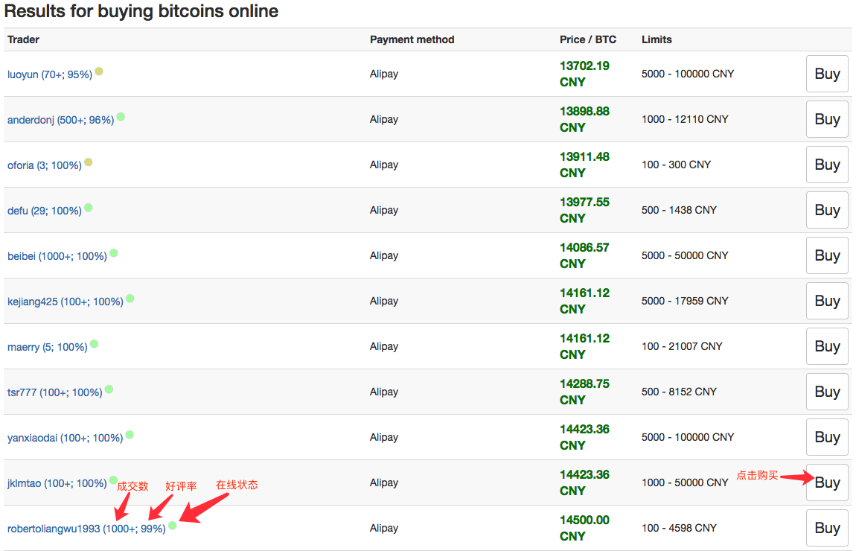Click the green status dot beside defu
Image resolution: width=856 pixels, height=551 pixels.
coord(89,208)
